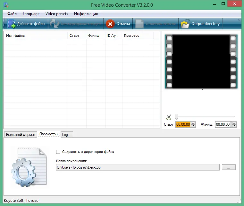Click the Папка сохранения path field
244x206 pixels.
click(138, 167)
